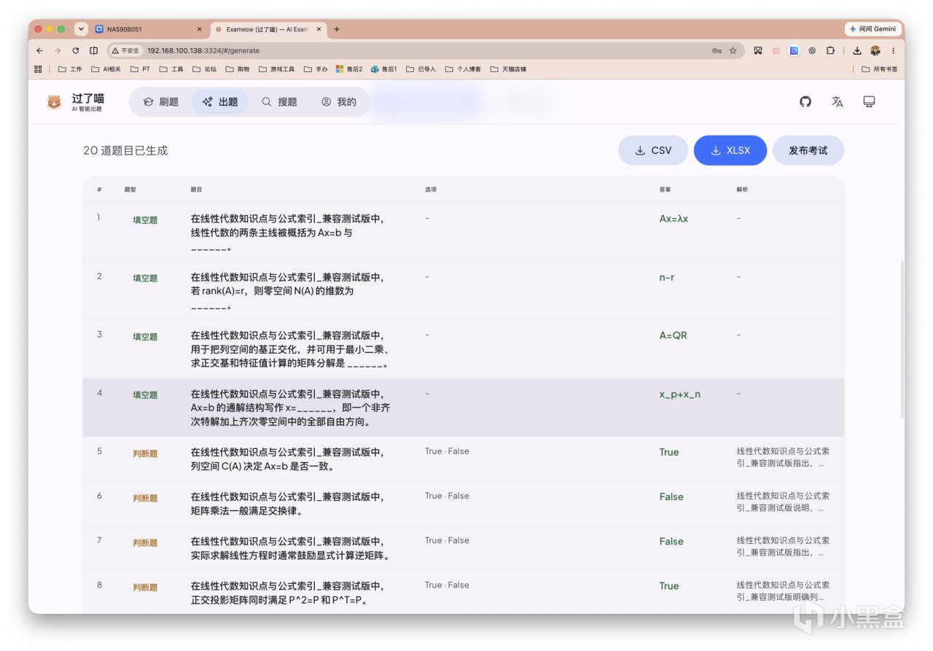Click the 不安全 site security indicator
933x651 pixels.
click(x=125, y=50)
